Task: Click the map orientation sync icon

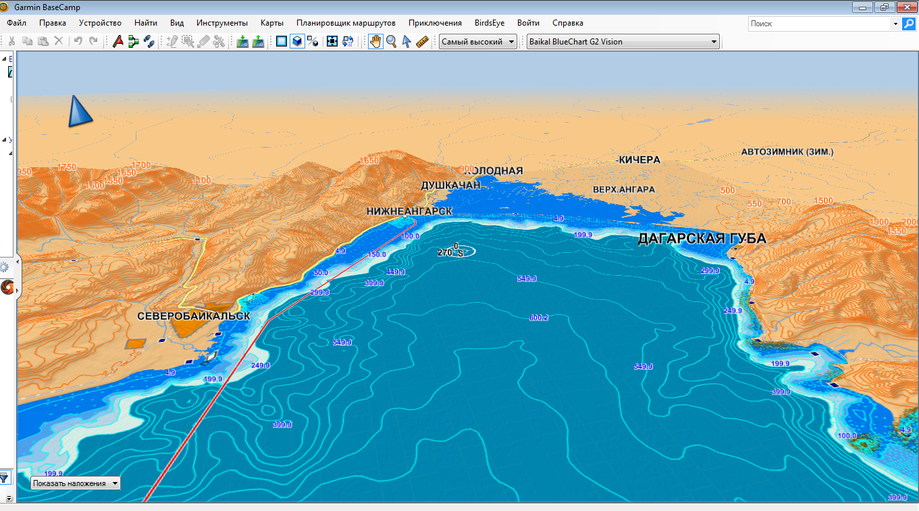Action: pyautogui.click(x=348, y=41)
